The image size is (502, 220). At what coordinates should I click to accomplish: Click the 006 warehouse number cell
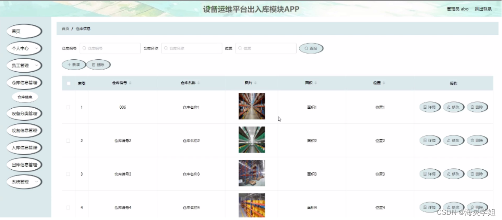[123, 107]
